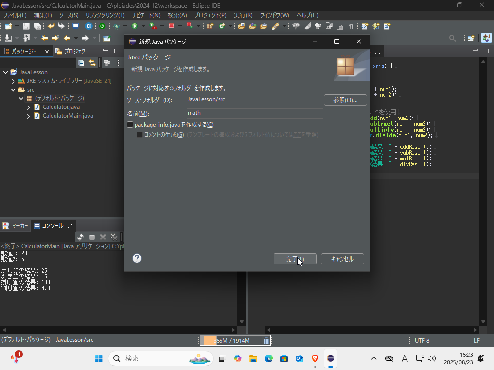Click the Show Whitespace pilcrow icon
Viewport: 494px width, 370px height.
point(351,26)
